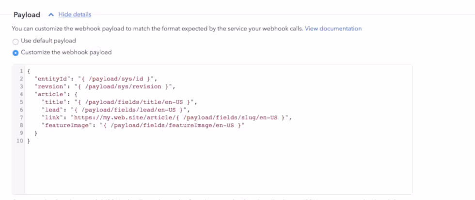Click the Payload section heading
475x200 pixels.
click(x=27, y=15)
